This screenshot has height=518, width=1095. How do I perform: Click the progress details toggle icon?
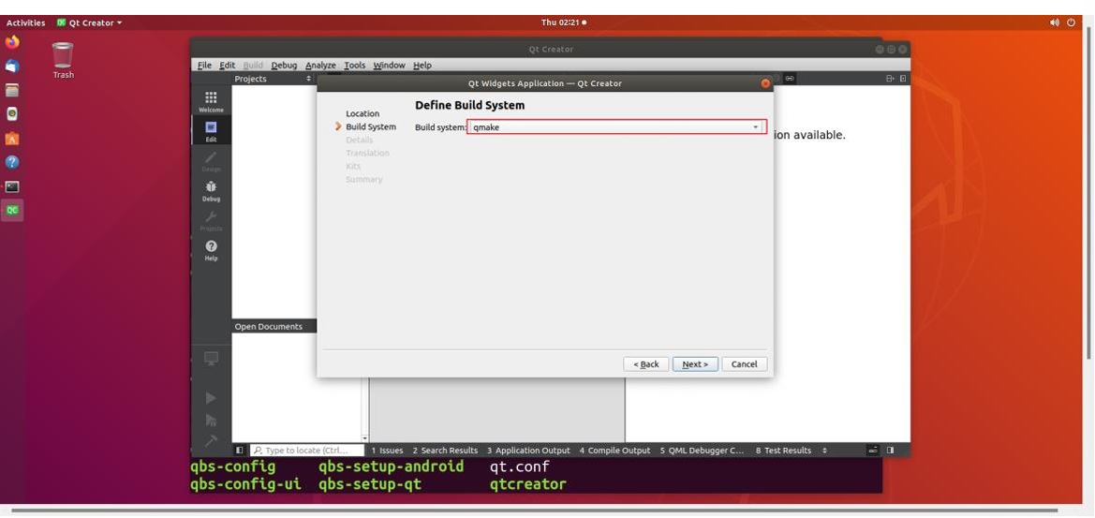tap(873, 451)
